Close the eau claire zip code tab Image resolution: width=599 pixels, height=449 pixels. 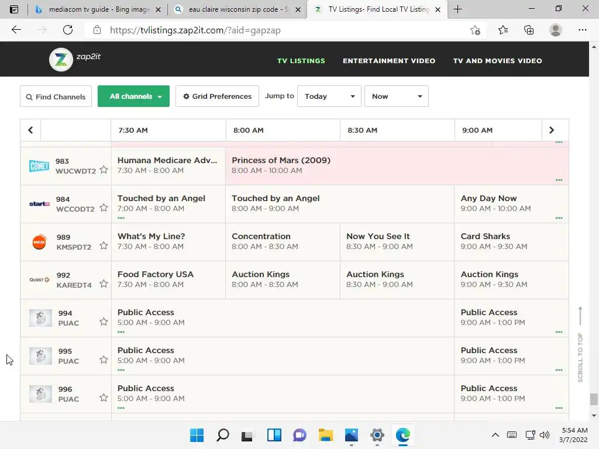click(298, 10)
